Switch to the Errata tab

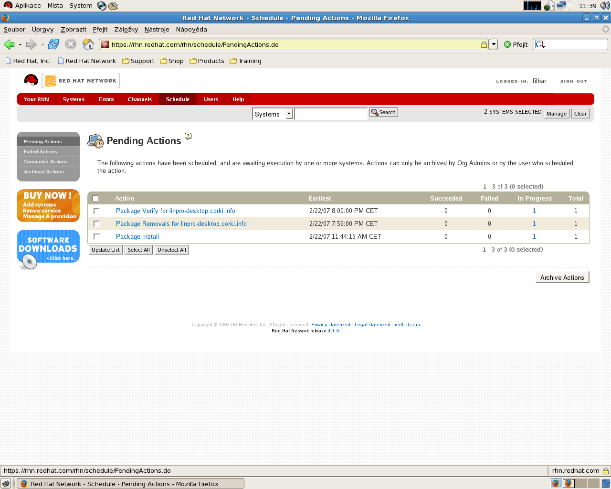[106, 99]
